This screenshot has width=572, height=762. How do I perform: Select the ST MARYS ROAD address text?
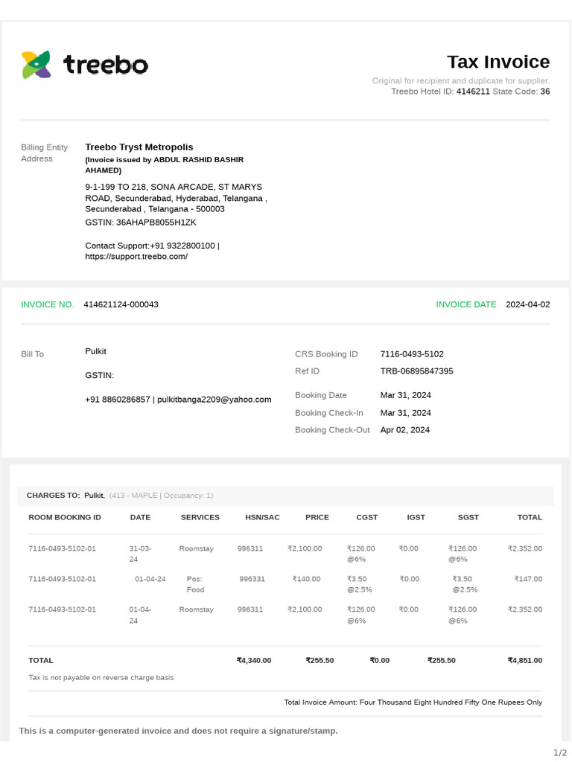tap(176, 198)
